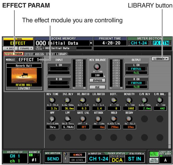This screenshot has width=173, height=165.
Task: Switch to the EFFECT ASSIGN tab
Action: 34,54
